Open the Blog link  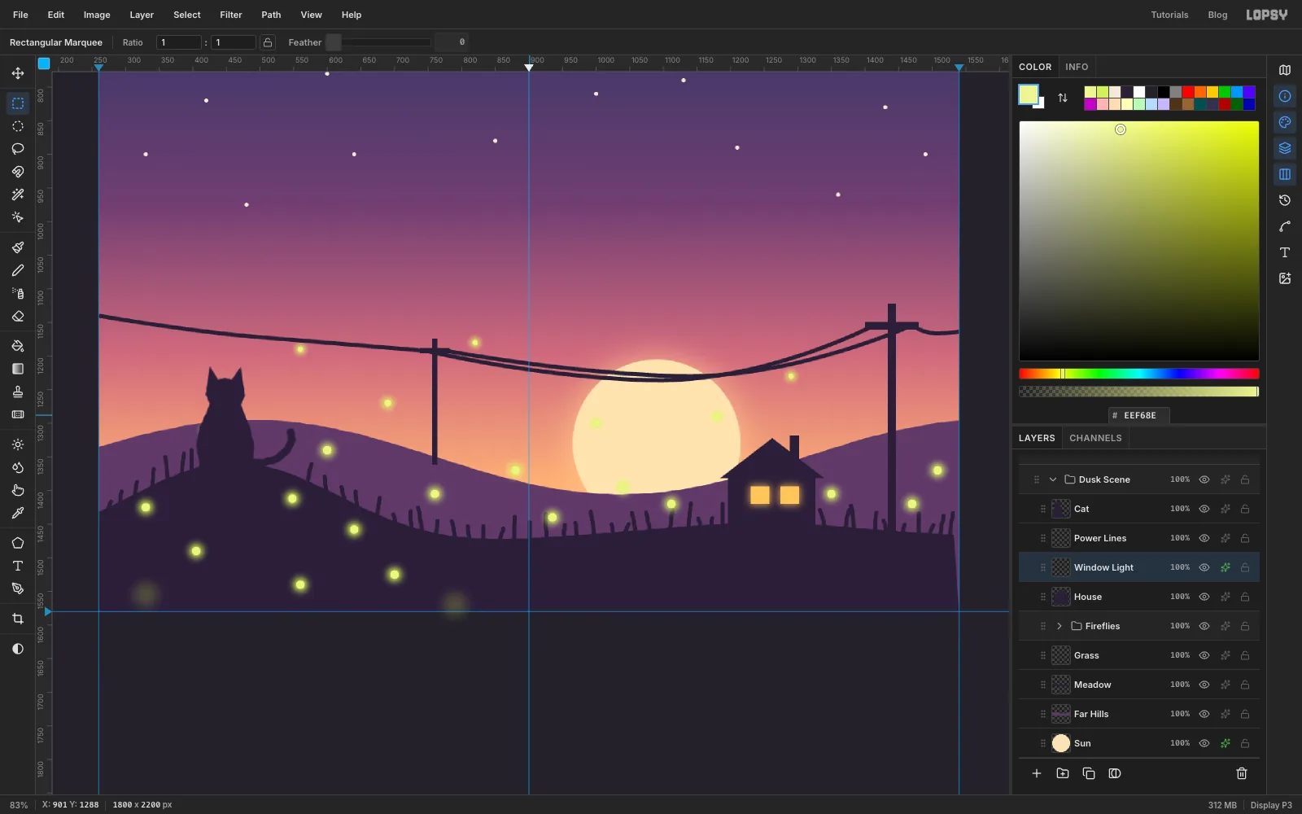1217,15
